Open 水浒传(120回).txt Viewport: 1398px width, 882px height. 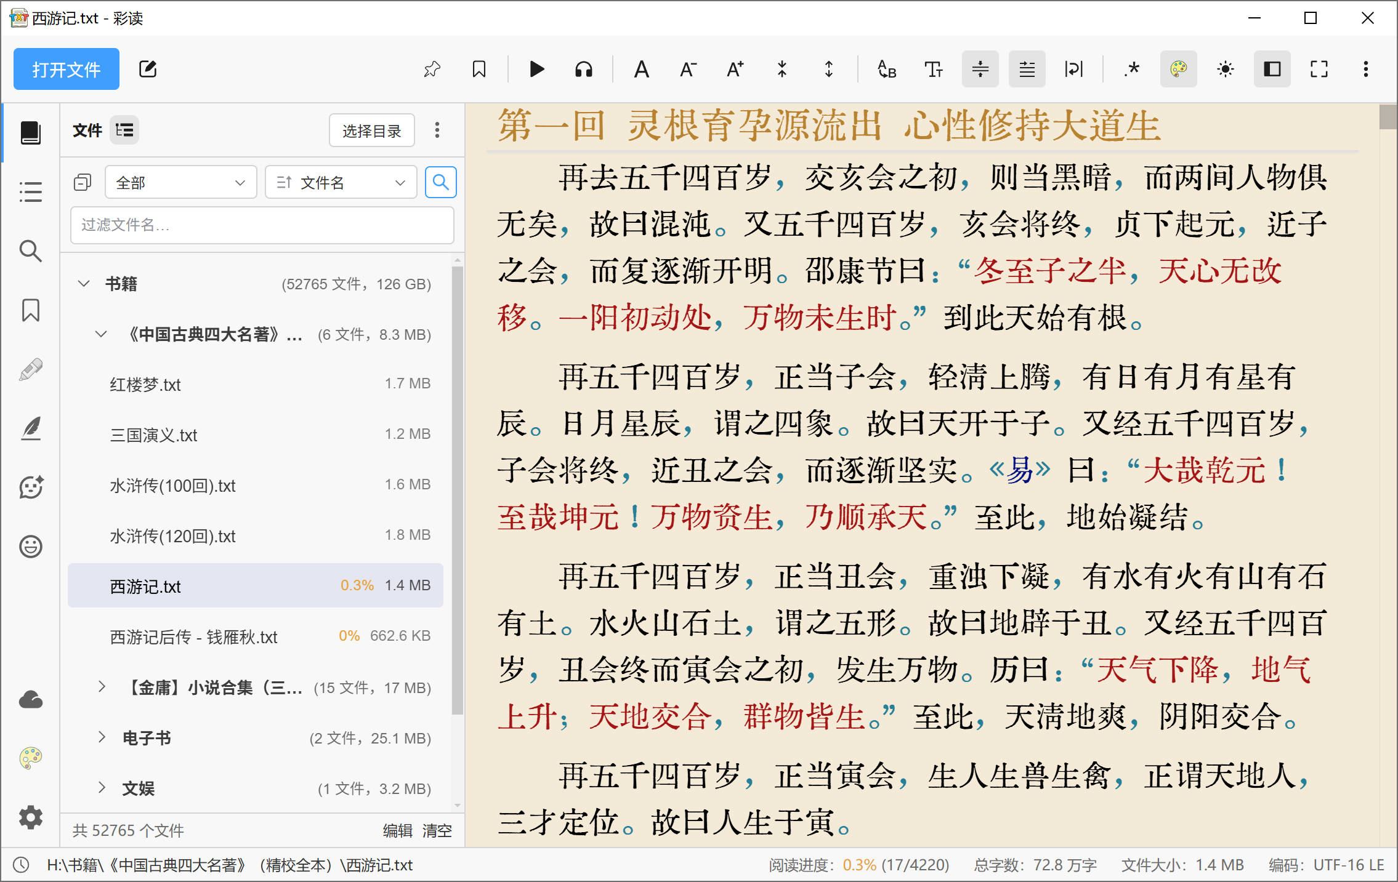(256, 535)
